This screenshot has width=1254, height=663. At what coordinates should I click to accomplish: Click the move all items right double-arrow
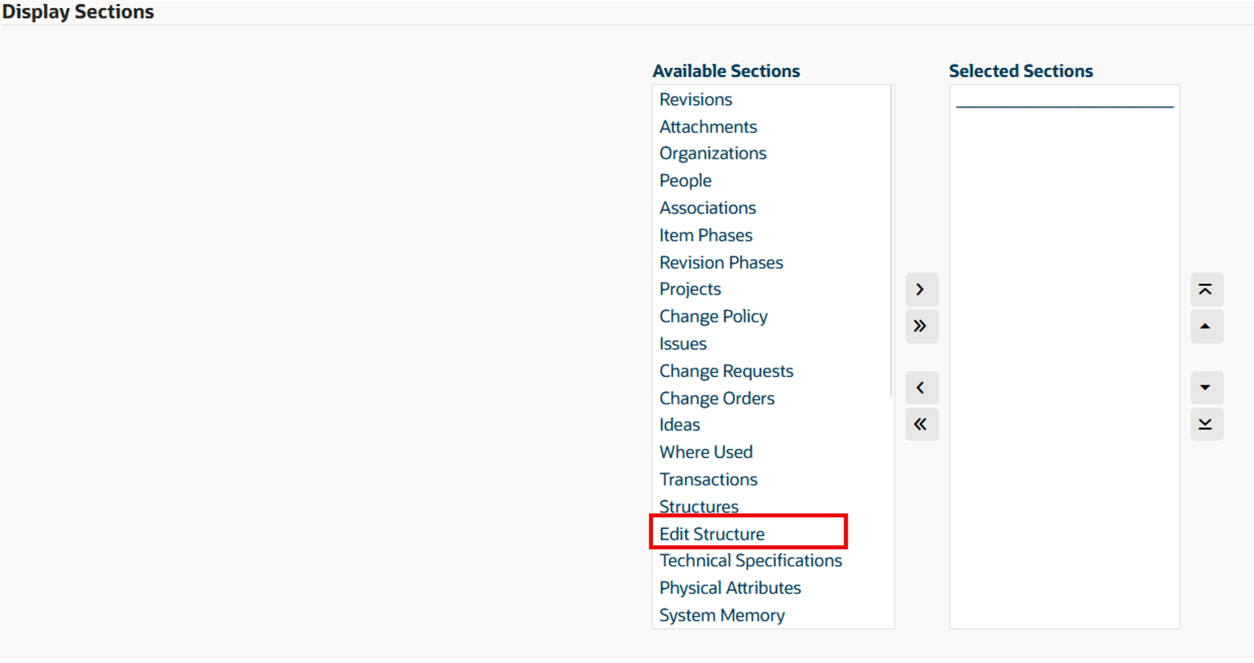click(x=921, y=326)
